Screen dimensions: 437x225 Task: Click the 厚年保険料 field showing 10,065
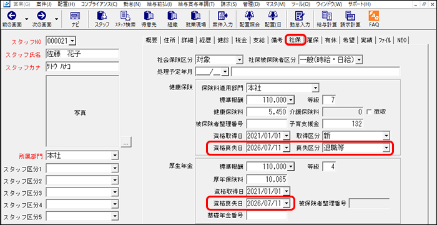[x=267, y=179]
